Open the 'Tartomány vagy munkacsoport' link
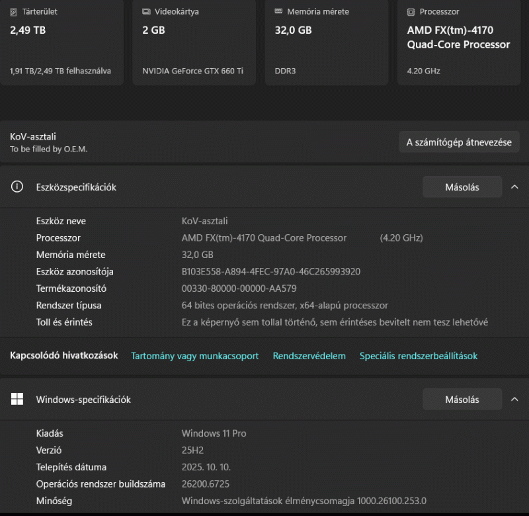 coord(194,356)
